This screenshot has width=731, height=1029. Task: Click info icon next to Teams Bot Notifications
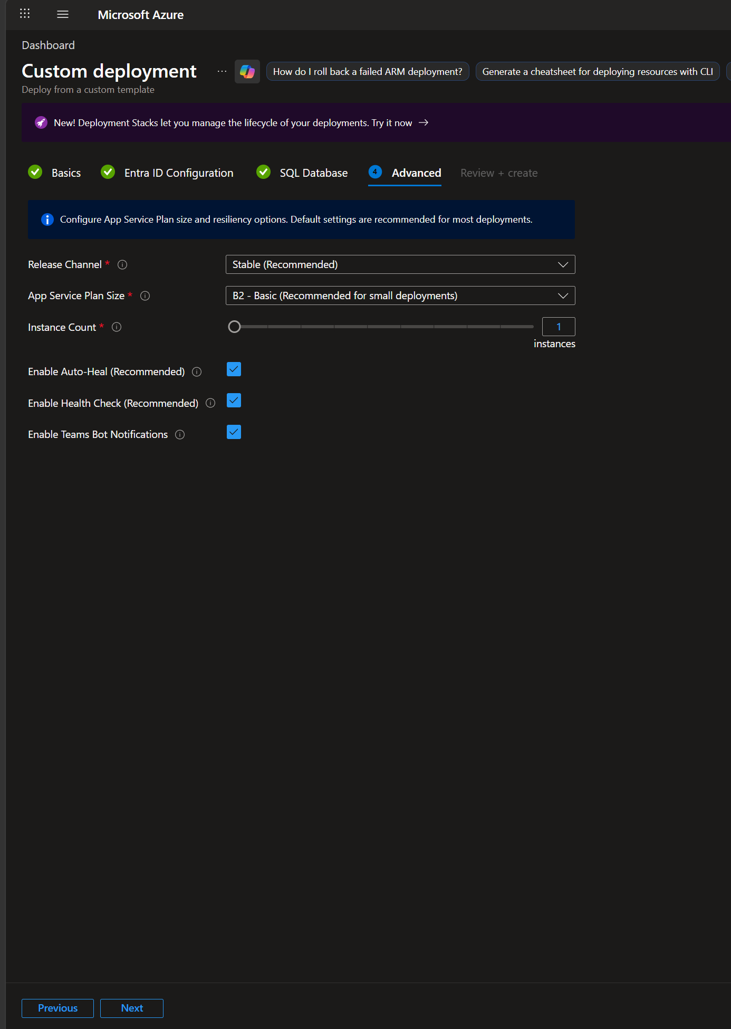(180, 435)
